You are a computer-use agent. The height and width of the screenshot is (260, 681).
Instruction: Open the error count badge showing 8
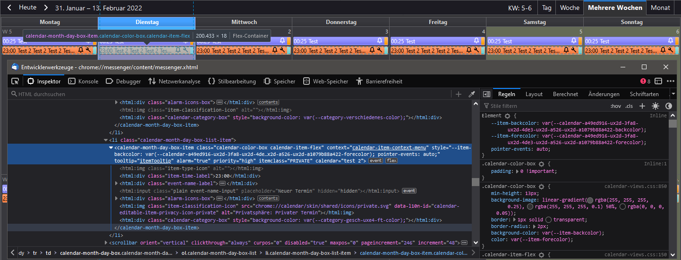[x=645, y=81]
